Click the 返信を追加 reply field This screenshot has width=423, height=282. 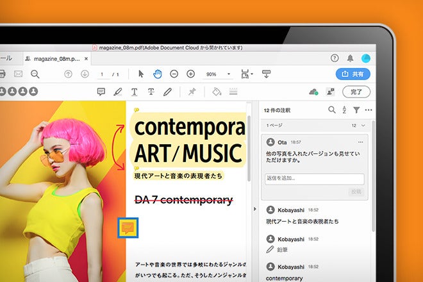coord(315,179)
